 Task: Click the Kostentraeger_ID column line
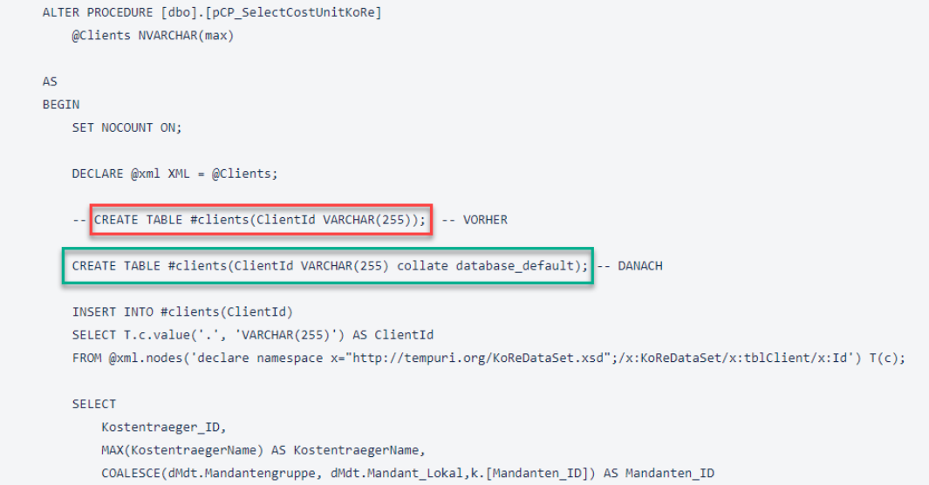click(x=163, y=427)
